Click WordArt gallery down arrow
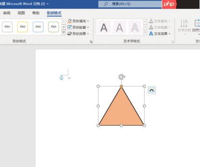 (x=145, y=27)
